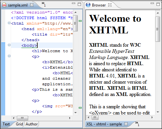Click browser horizontal scrollbar right arrow
162x129 pixels.
152,117
